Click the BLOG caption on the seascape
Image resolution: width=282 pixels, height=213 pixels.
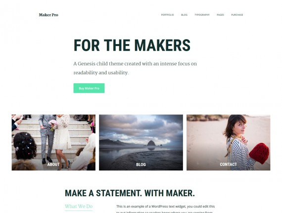[141, 164]
